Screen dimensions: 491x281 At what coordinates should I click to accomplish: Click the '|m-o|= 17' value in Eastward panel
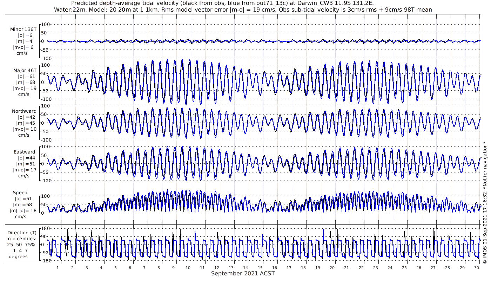coord(24,170)
